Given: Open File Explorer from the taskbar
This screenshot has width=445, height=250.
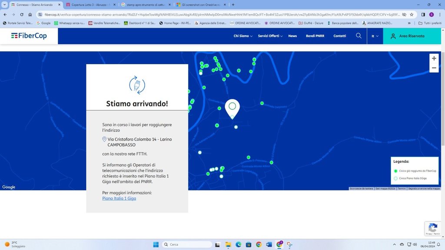Looking at the screenshot, I should (x=229, y=244).
